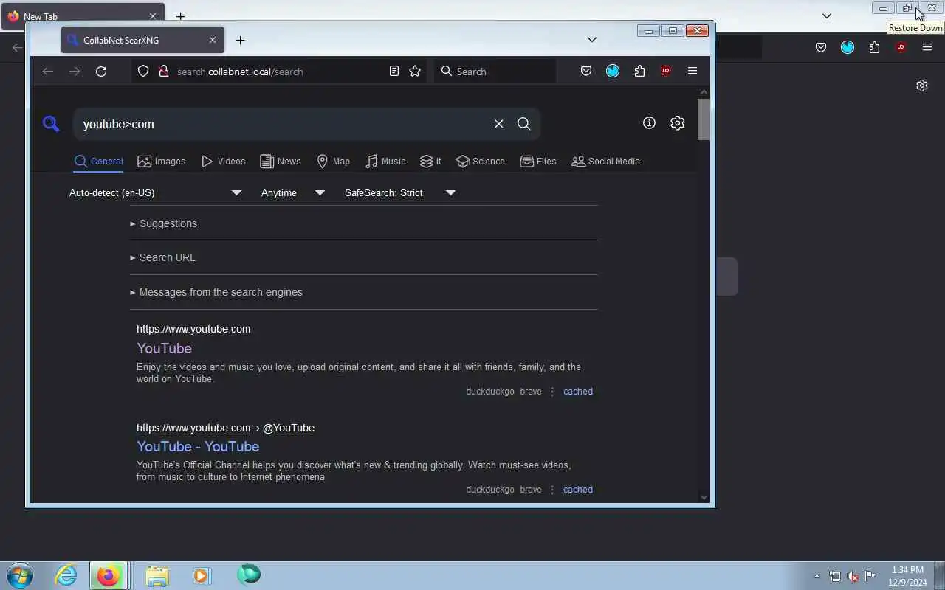
Task: Expand the Suggestions section
Action: tap(163, 223)
